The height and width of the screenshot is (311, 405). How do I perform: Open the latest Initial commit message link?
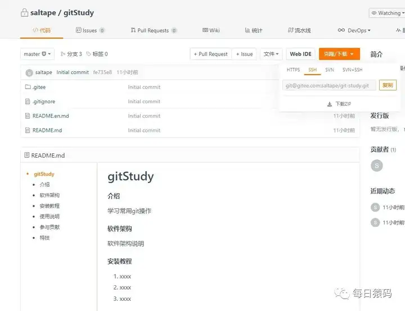tap(73, 72)
